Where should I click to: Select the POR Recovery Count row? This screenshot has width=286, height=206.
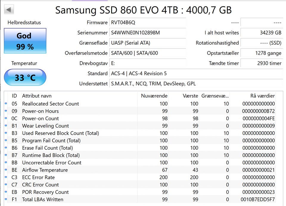(140, 192)
